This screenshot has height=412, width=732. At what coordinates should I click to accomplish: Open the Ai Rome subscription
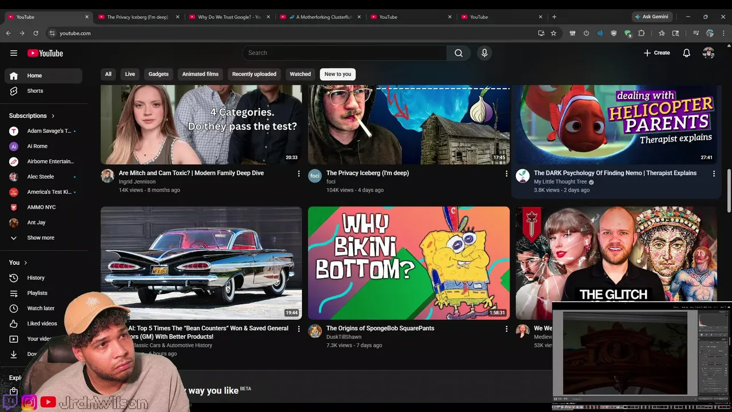pyautogui.click(x=43, y=146)
